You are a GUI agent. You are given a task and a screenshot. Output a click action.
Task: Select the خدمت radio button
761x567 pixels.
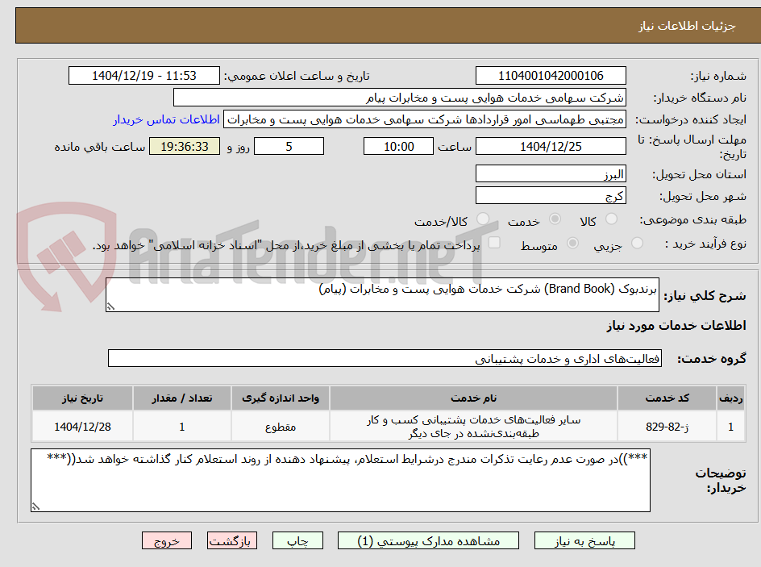pos(555,219)
